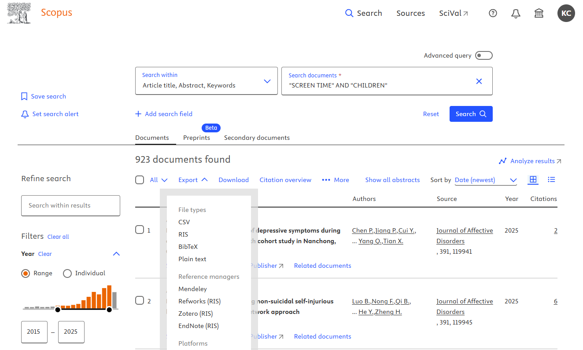This screenshot has width=583, height=350.
Task: Collapse the Year filter chevron
Action: click(116, 254)
